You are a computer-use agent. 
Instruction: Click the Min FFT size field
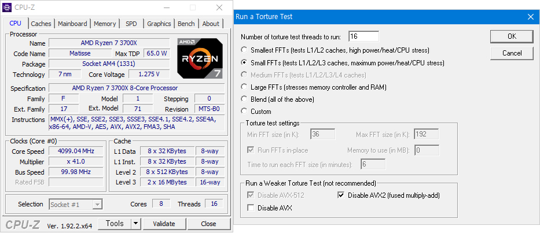tap(323, 134)
